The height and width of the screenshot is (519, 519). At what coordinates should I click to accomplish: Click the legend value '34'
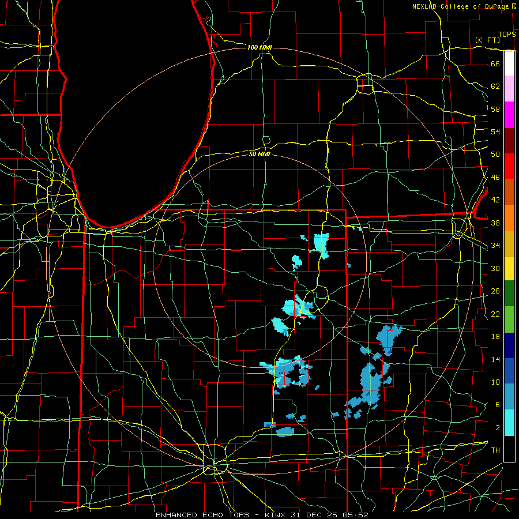pos(495,246)
